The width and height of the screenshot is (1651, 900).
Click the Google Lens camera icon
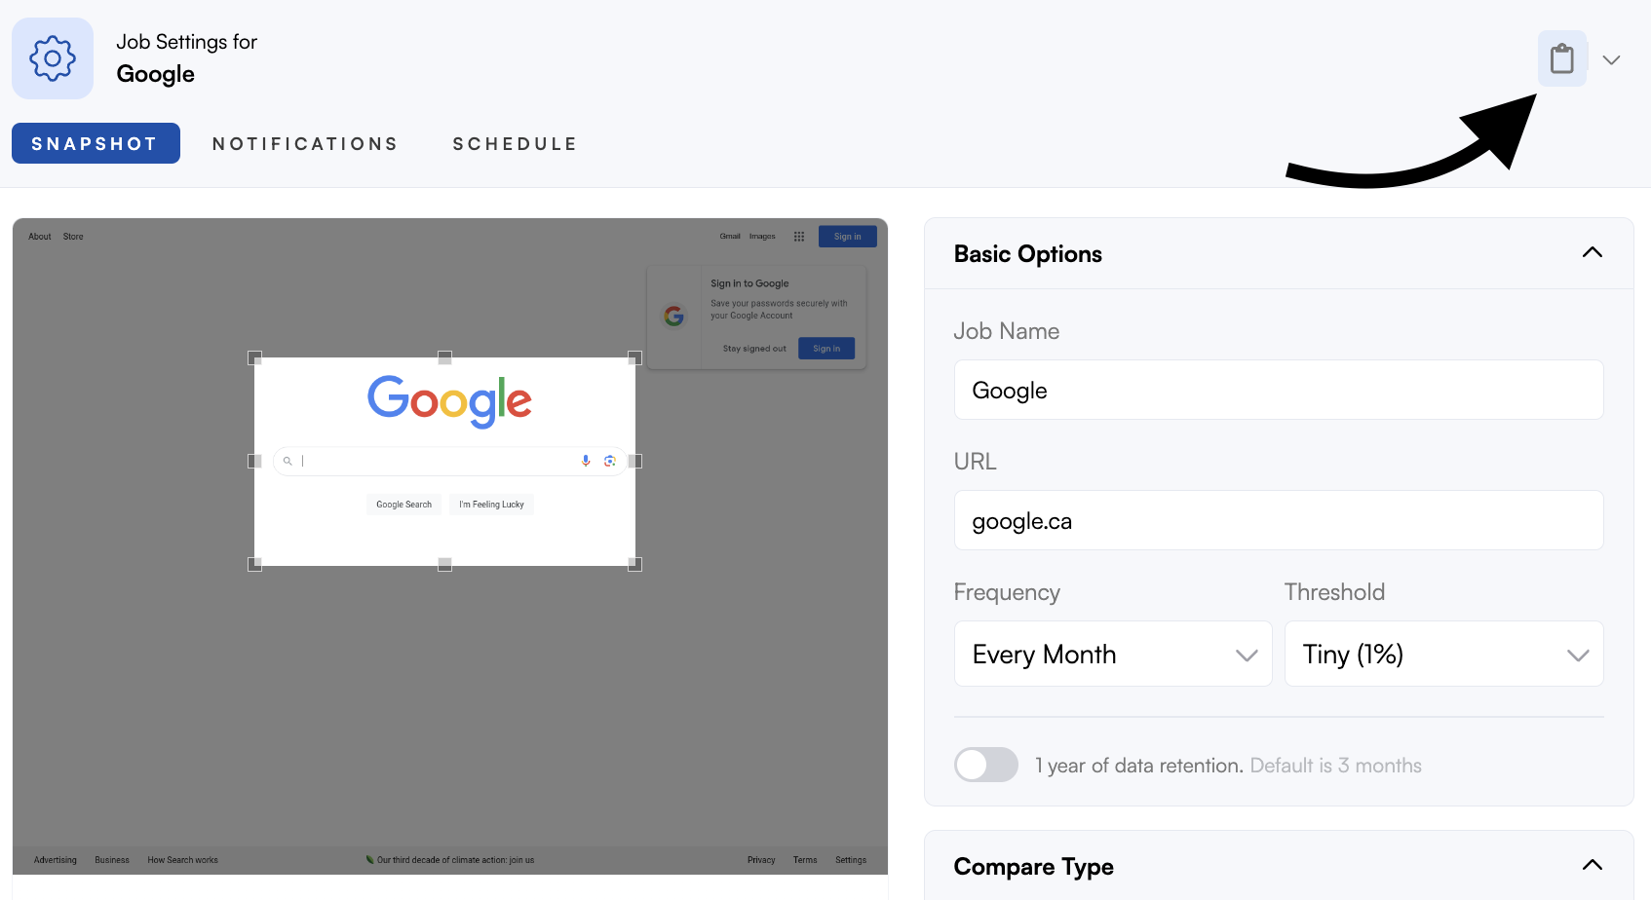[x=610, y=461]
